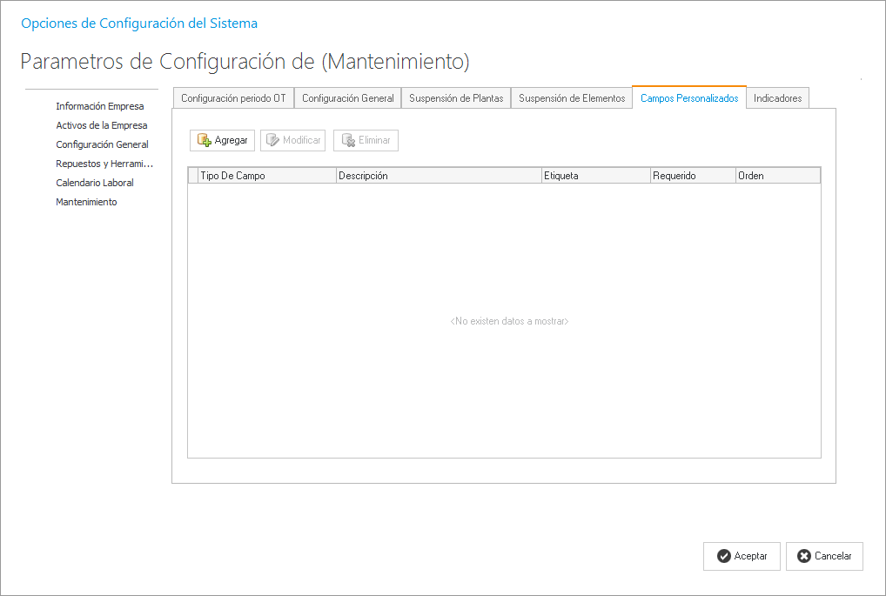Switch to the Configuración General tab
886x596 pixels.
(x=347, y=98)
